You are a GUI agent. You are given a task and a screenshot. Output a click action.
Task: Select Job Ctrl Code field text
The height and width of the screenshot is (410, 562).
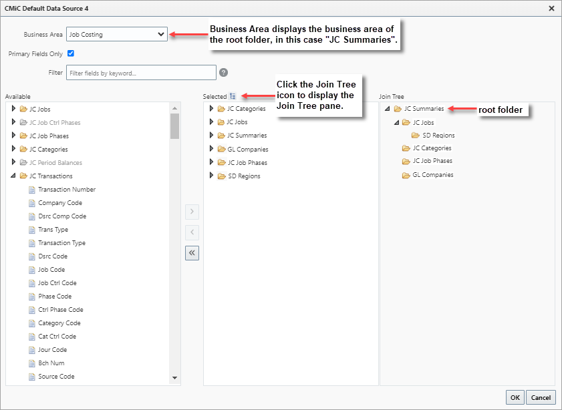[57, 283]
